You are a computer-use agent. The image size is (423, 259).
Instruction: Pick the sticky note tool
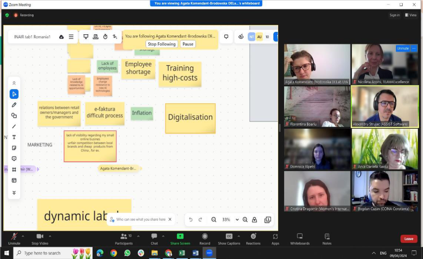(14, 148)
